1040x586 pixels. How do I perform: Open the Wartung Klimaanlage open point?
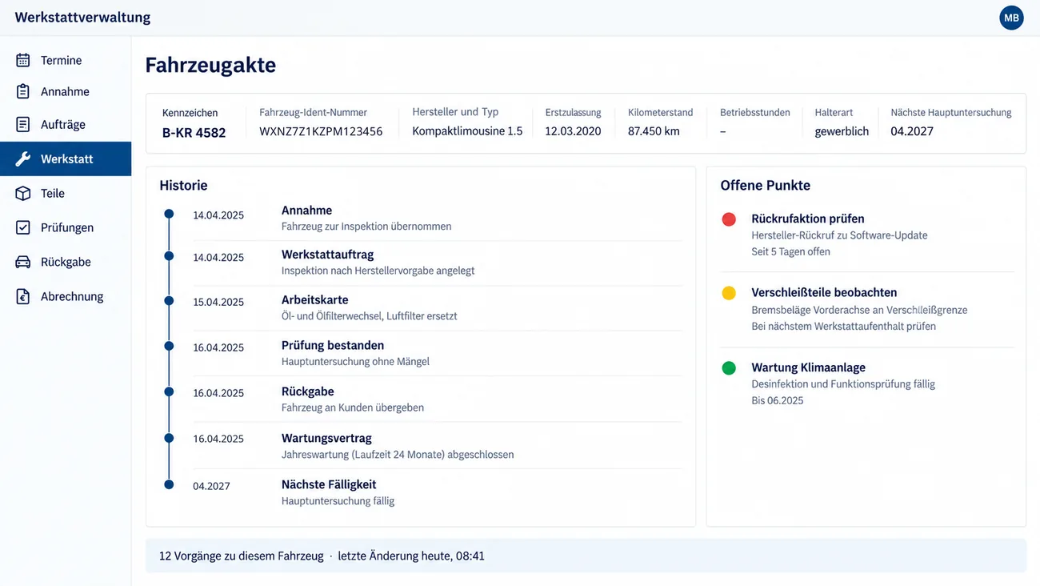pos(808,367)
